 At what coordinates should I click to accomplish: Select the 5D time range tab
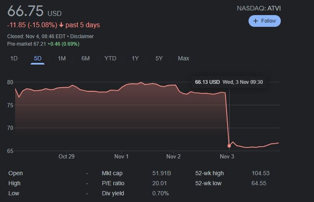(x=38, y=58)
